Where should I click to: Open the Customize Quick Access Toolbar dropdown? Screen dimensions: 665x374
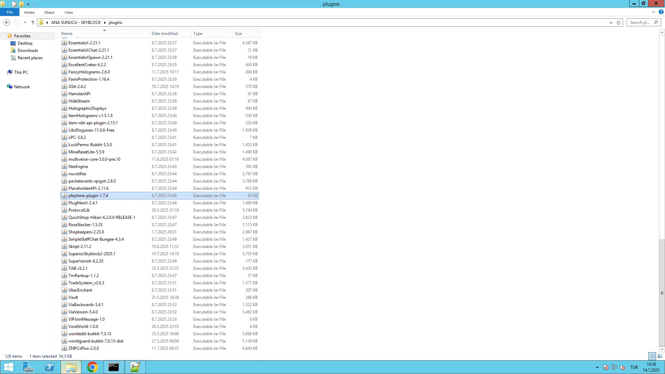28,4
